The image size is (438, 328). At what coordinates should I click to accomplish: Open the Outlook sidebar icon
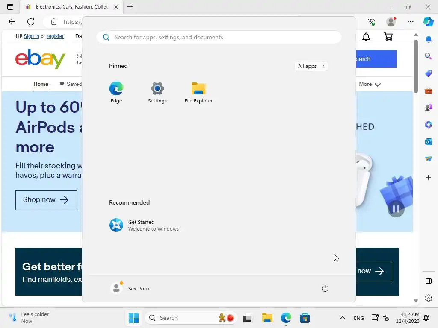(428, 142)
